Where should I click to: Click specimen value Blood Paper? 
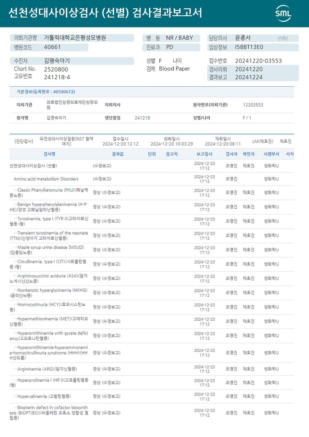click(174, 69)
